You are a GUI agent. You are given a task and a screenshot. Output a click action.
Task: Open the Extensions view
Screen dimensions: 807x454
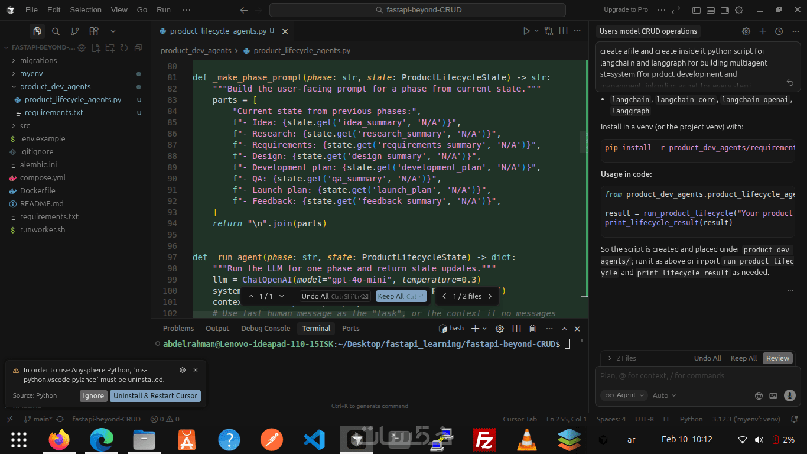coord(94,31)
